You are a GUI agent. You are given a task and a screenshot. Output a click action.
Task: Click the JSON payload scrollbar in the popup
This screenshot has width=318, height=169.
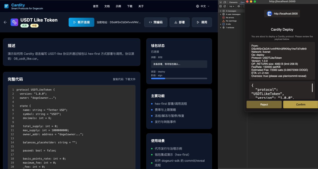(x=312, y=88)
